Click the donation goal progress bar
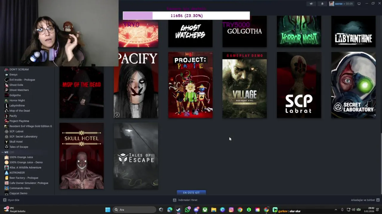This screenshot has height=214, width=382. pyautogui.click(x=186, y=15)
